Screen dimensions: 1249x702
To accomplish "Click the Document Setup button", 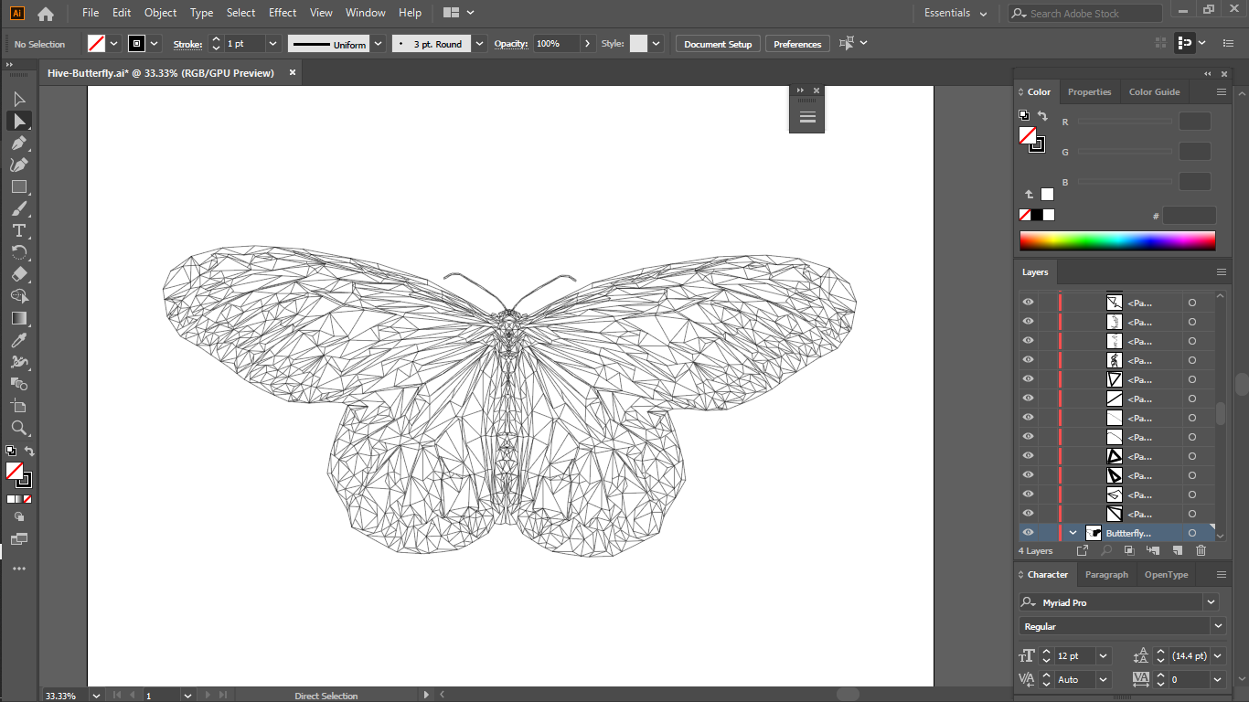I will click(718, 44).
